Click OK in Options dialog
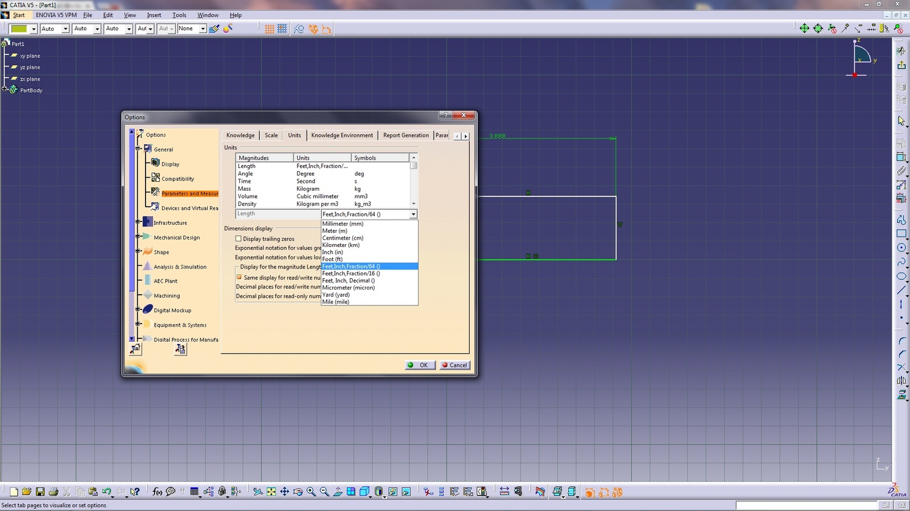910x511 pixels. pos(420,365)
